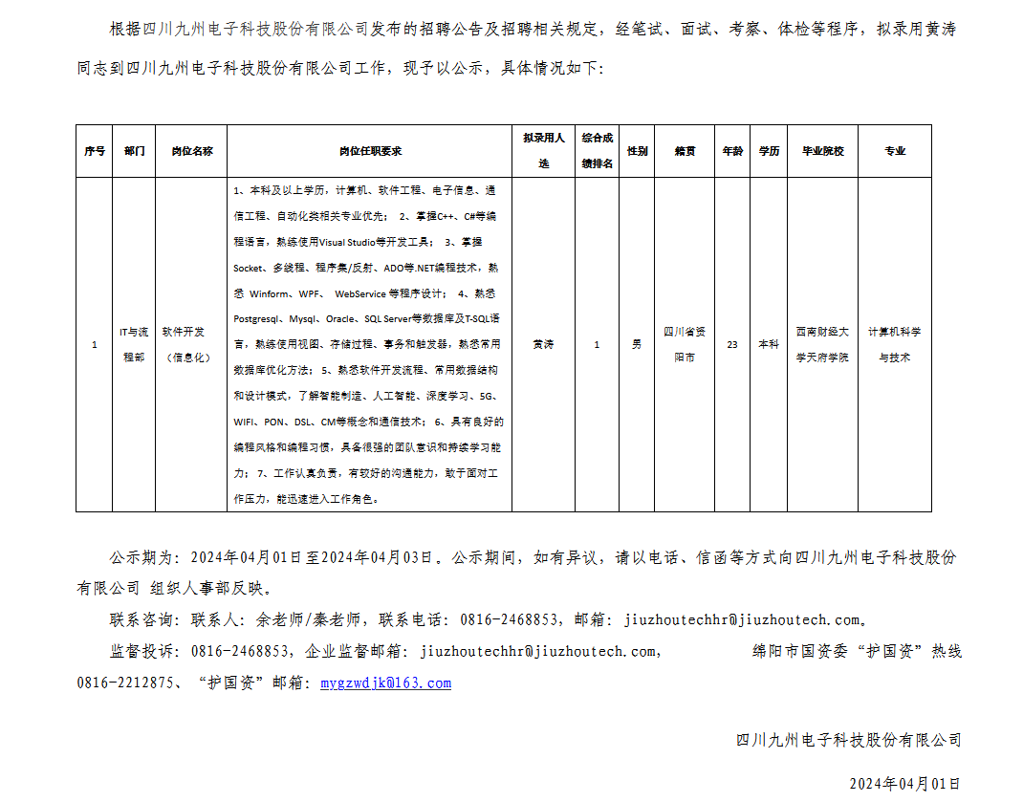The height and width of the screenshot is (802, 1023).
Task: Select the 岗位名称 header cell
Action: coord(191,151)
